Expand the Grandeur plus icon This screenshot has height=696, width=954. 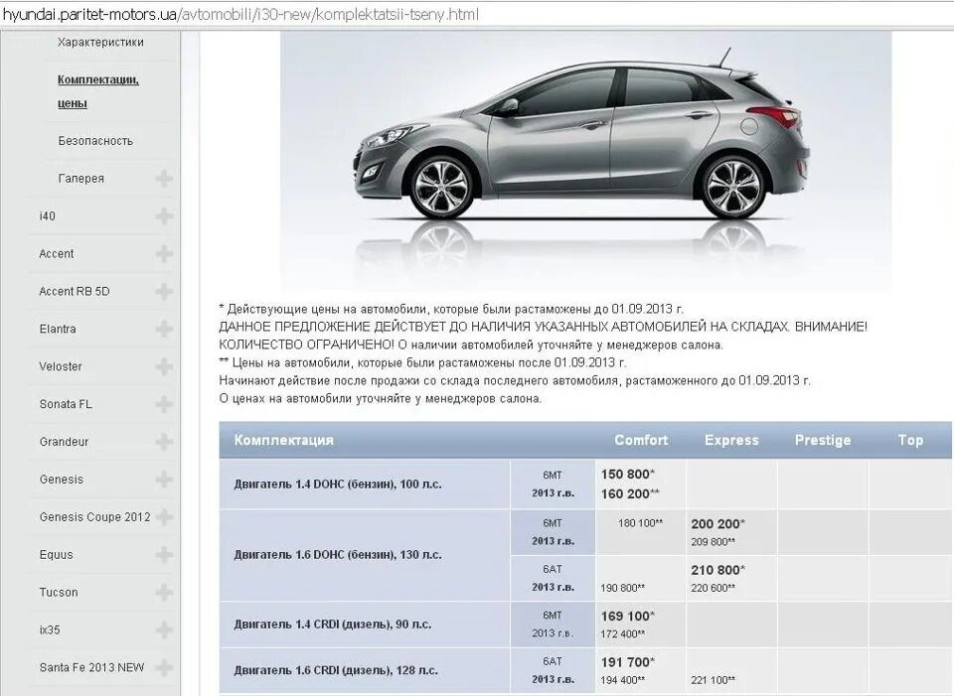(164, 442)
